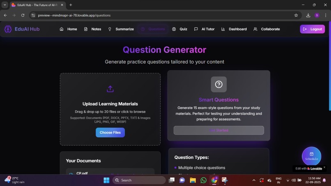Open the Quiz page
The image size is (331, 186).
(x=179, y=29)
